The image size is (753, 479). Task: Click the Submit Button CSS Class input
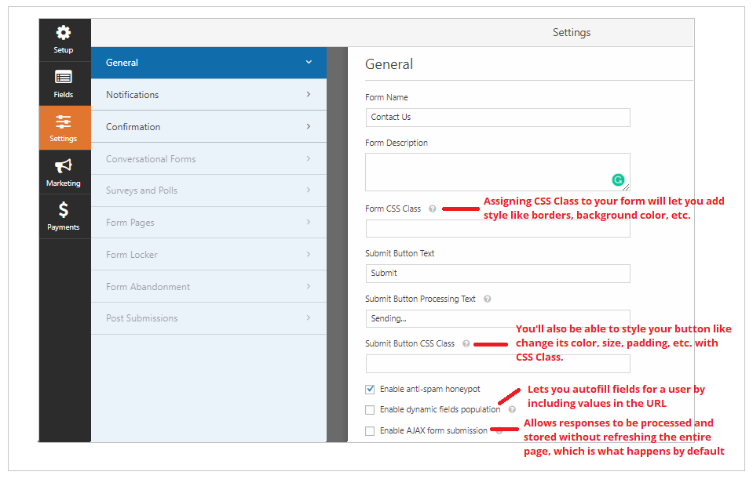498,364
